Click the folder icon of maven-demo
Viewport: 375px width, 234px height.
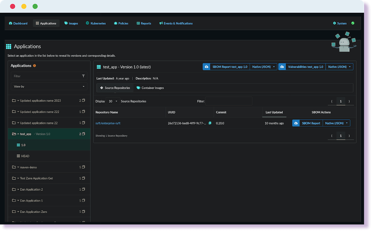pyautogui.click(x=14, y=167)
